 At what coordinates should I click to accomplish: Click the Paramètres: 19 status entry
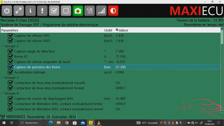[x=38, y=117]
